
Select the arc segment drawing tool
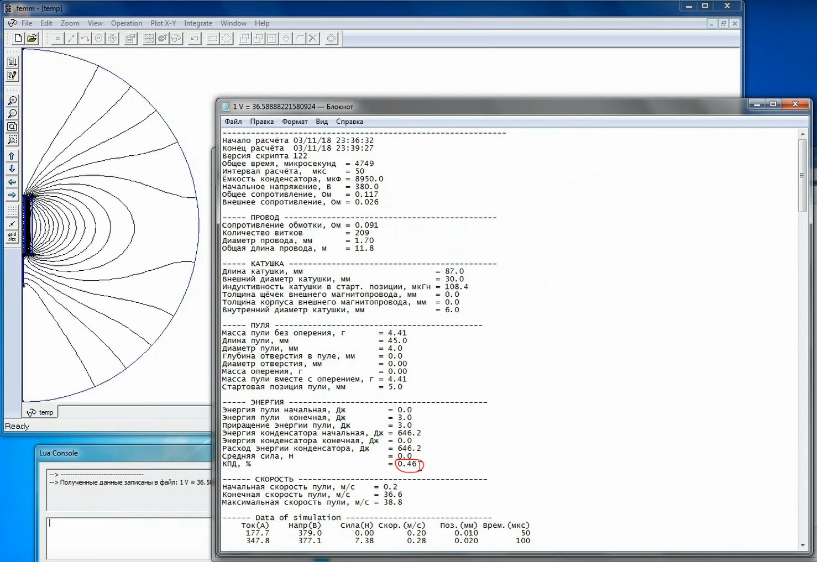pos(85,38)
